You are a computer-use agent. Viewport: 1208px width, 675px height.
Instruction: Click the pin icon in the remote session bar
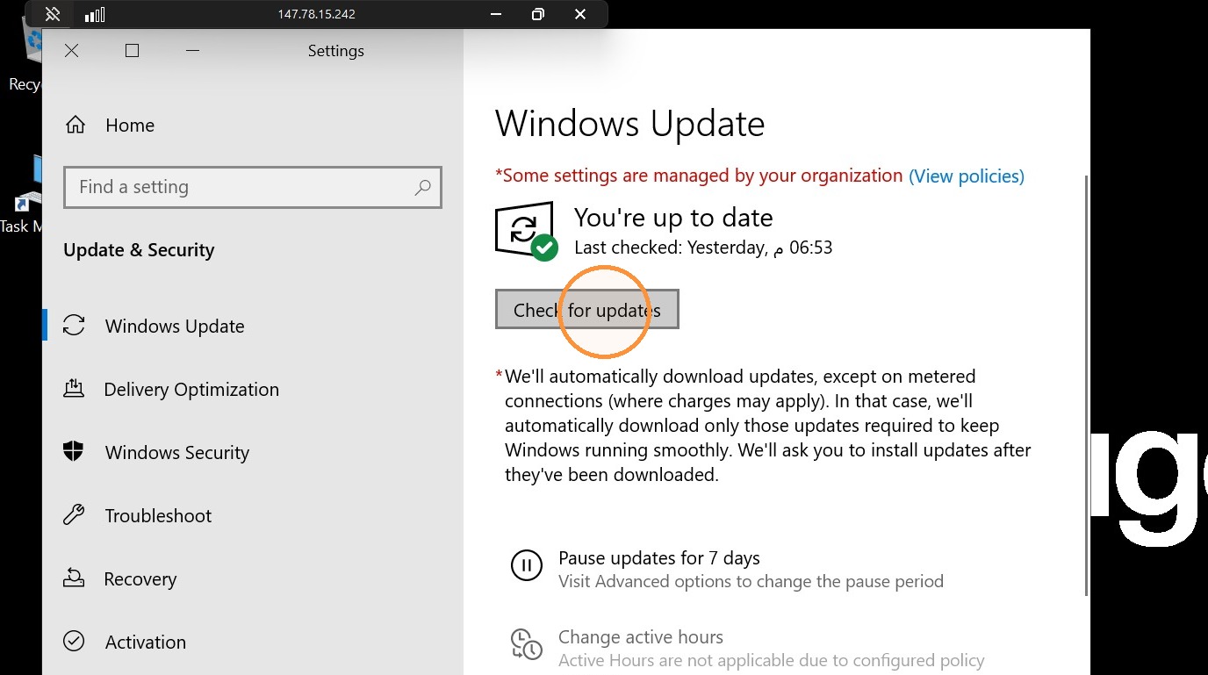coord(53,14)
